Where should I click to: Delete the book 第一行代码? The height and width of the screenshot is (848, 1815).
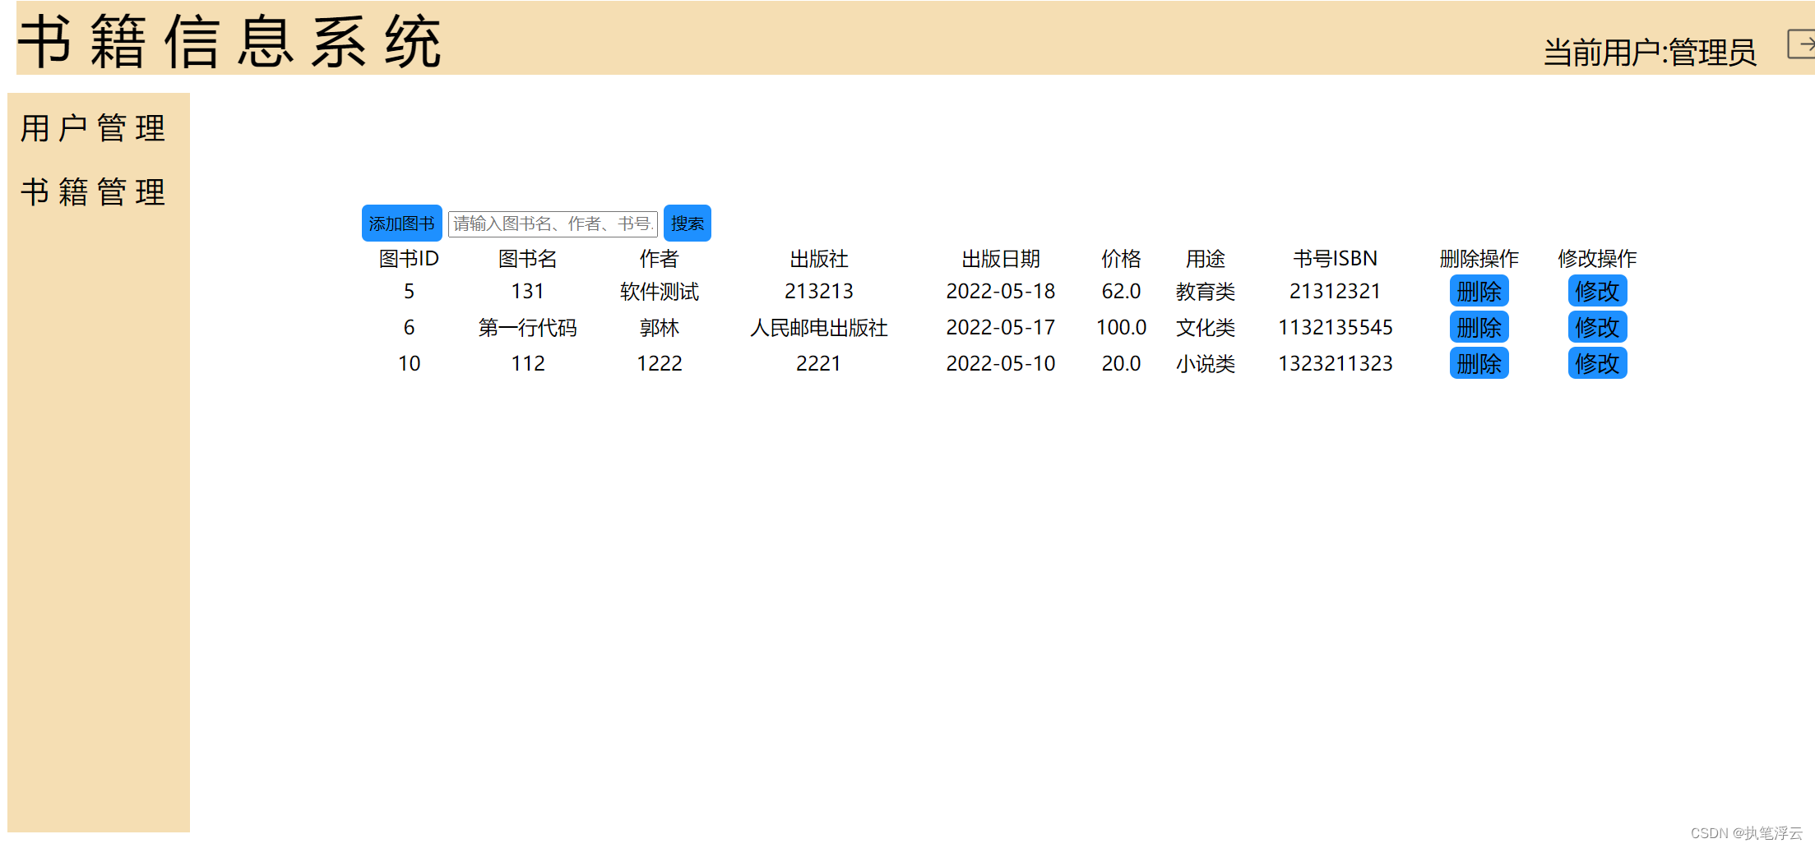1479,327
